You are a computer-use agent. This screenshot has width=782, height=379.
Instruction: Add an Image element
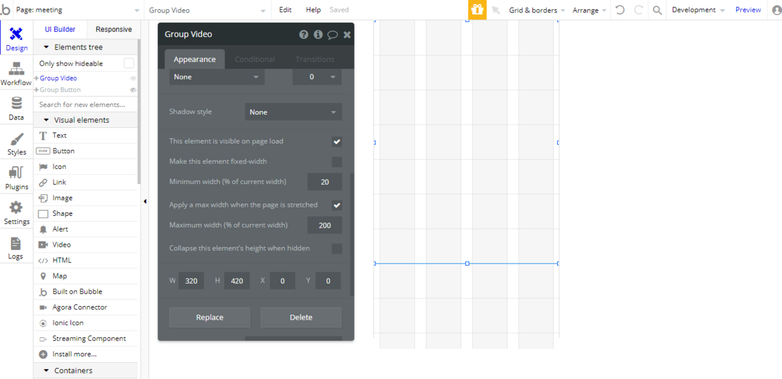pos(86,198)
